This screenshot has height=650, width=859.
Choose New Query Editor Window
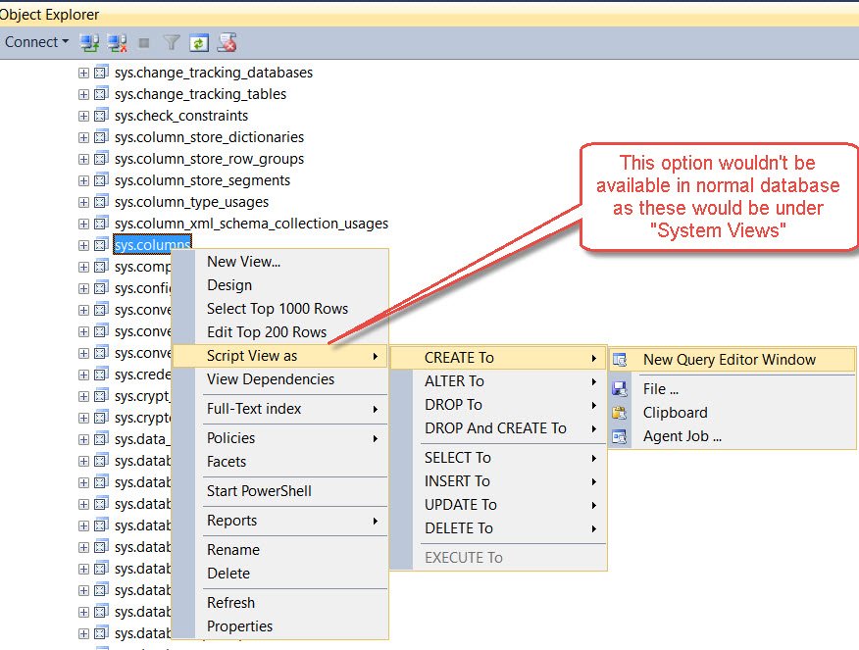coord(732,360)
